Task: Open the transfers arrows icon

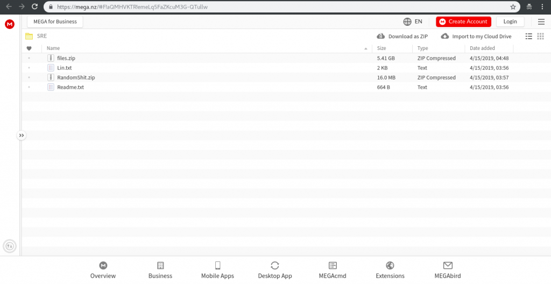Action: pos(10,246)
